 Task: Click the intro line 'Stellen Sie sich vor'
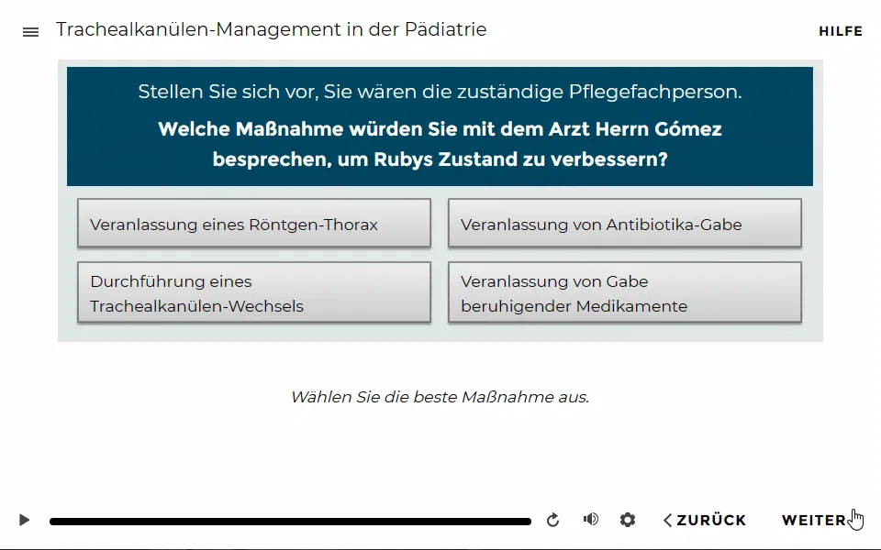click(x=440, y=92)
